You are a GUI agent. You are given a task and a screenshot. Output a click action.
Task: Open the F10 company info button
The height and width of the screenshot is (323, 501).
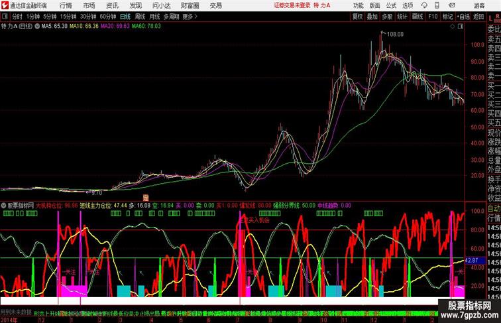(433, 17)
